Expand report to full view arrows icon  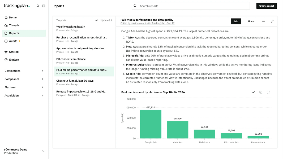pos(272,21)
